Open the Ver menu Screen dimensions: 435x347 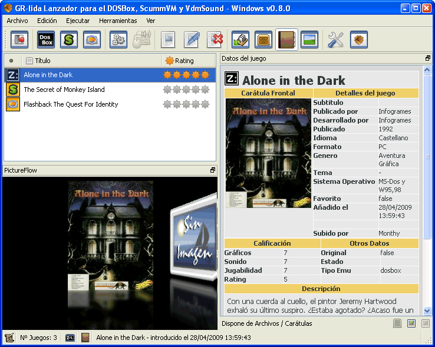tap(151, 21)
